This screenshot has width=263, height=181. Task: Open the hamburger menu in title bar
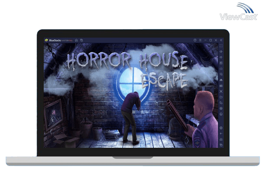click(x=200, y=40)
